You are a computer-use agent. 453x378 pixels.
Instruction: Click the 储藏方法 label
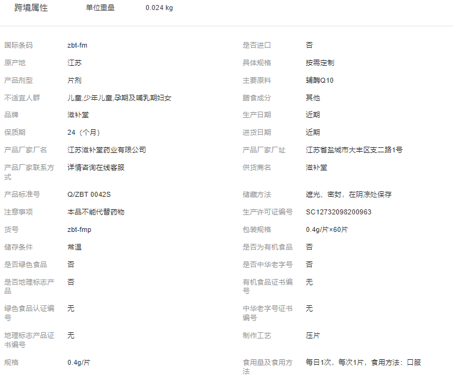(257, 194)
